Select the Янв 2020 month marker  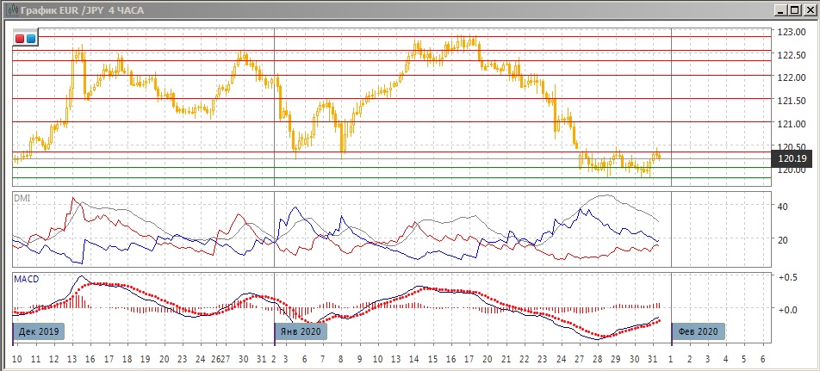[x=301, y=331]
